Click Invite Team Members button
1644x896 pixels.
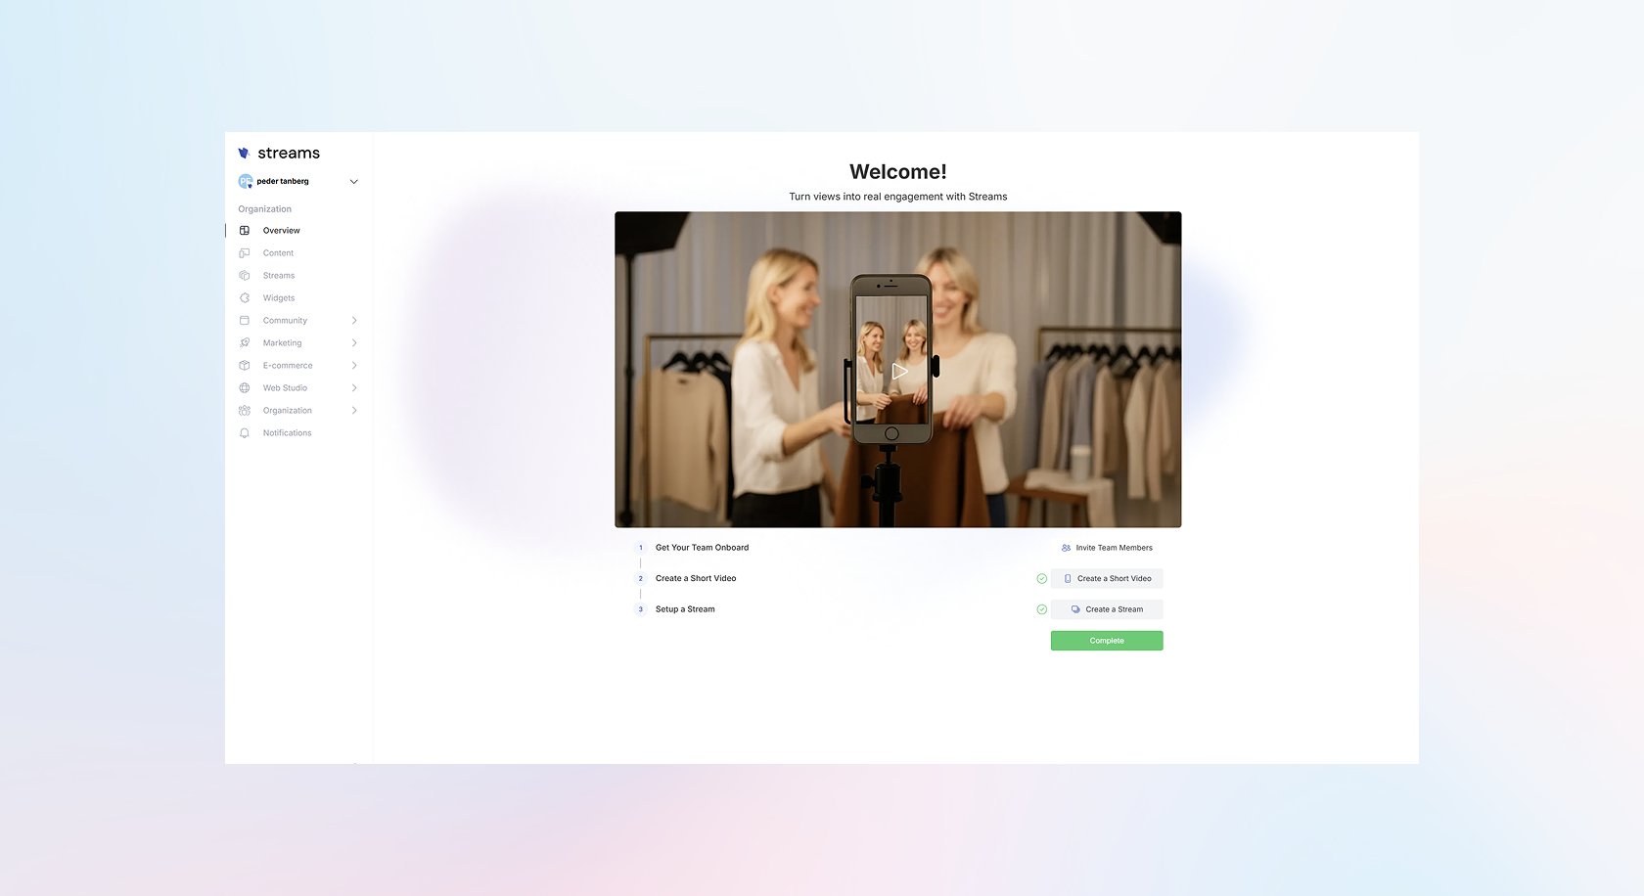click(1107, 548)
